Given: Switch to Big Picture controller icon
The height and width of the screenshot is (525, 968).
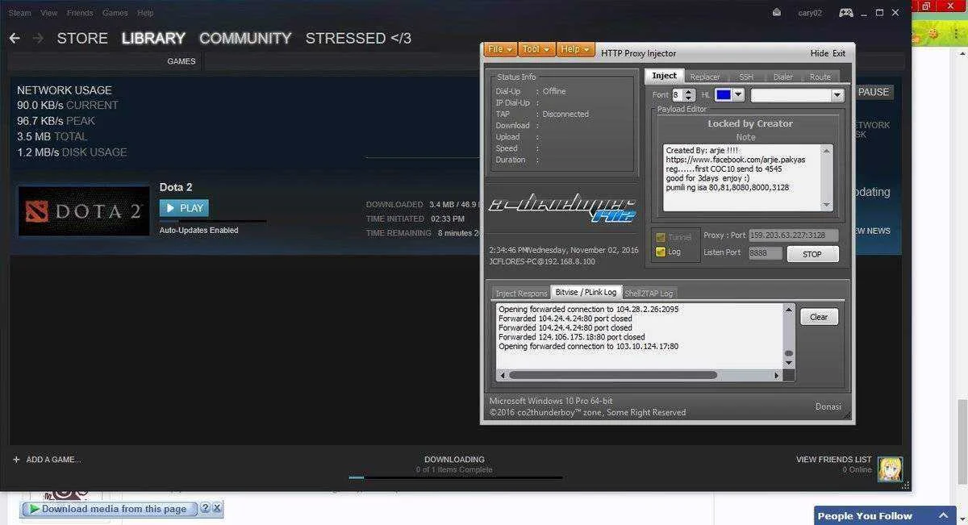Looking at the screenshot, I should click(x=845, y=13).
